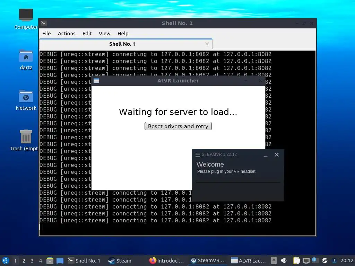
Task: Open the clipboard manager tray icon
Action: pyautogui.click(x=296, y=260)
